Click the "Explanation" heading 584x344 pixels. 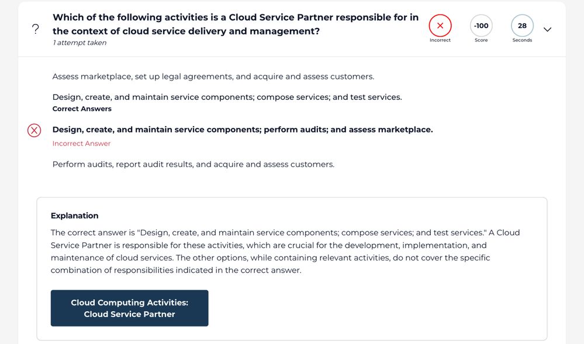74,216
